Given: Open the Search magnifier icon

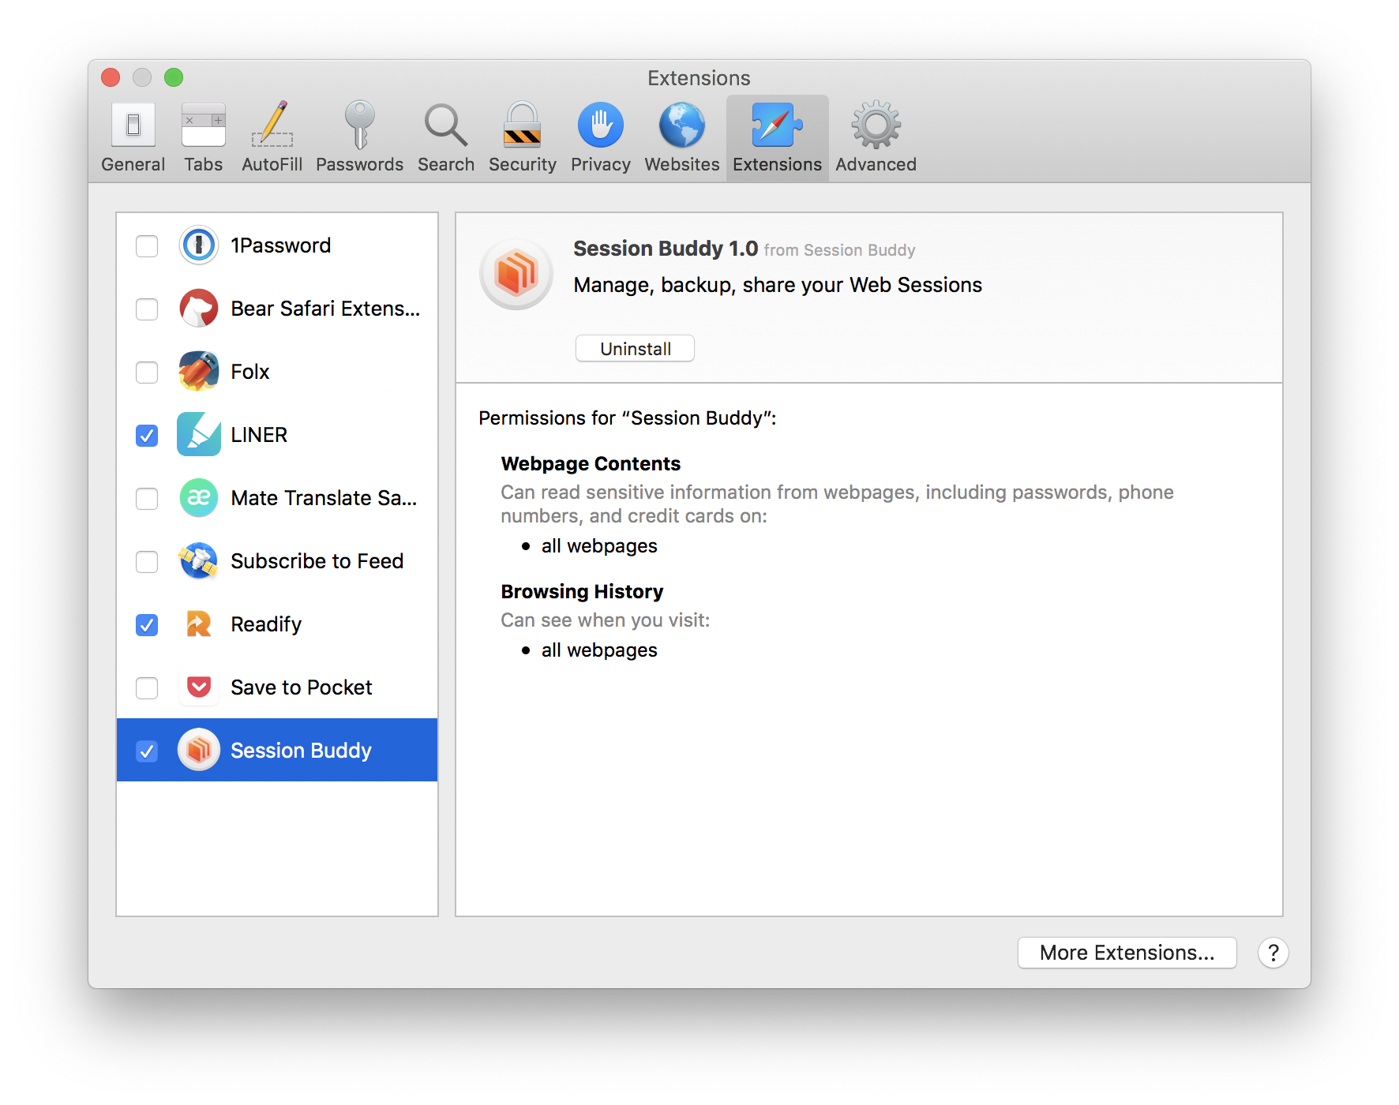Looking at the screenshot, I should click(x=446, y=125).
